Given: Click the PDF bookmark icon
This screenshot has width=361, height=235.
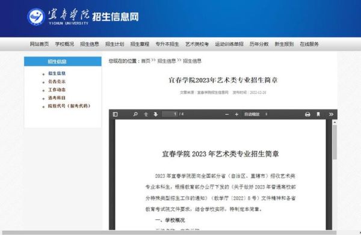Looking at the screenshot, I should 318,114.
